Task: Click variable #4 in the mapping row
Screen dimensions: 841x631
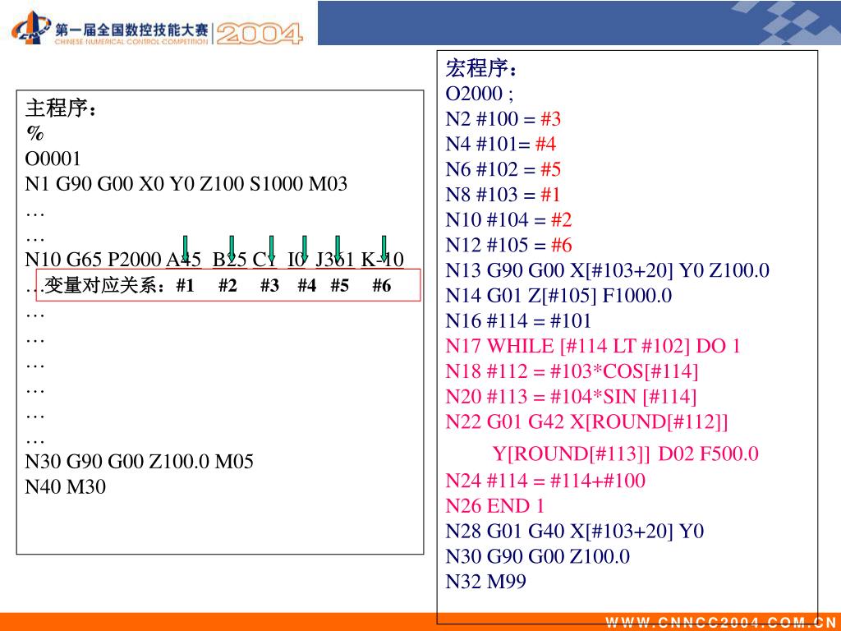Action: click(x=307, y=285)
